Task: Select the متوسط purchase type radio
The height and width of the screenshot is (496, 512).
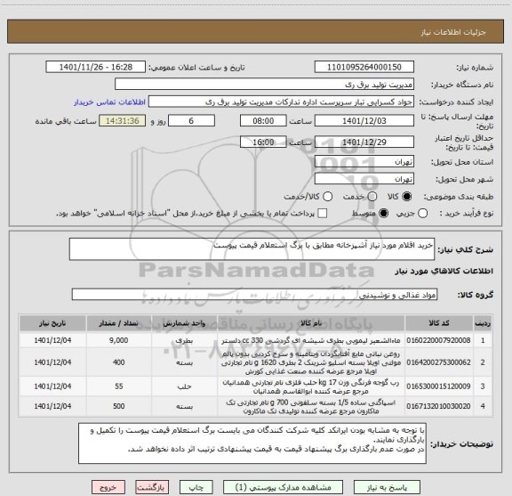Action: point(383,214)
